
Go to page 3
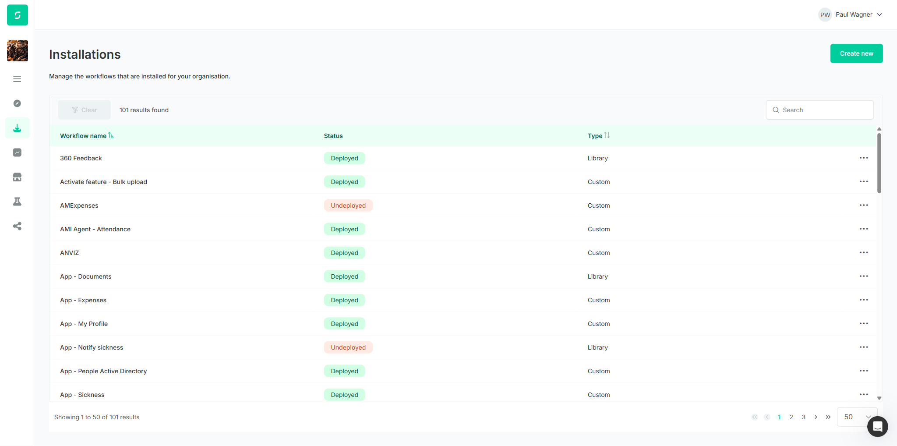pyautogui.click(x=804, y=417)
